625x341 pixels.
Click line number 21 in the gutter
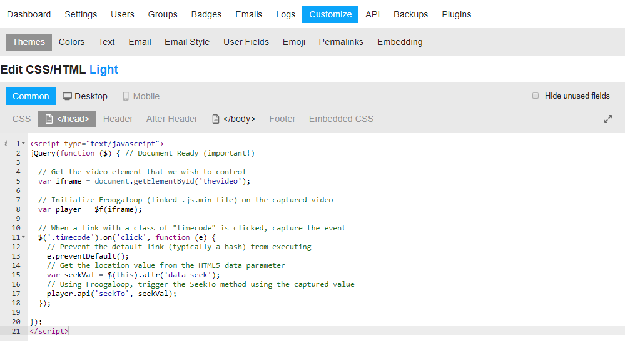(16, 331)
